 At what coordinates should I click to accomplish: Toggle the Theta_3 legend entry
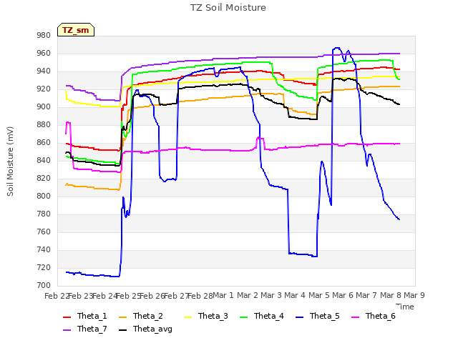[206, 316]
